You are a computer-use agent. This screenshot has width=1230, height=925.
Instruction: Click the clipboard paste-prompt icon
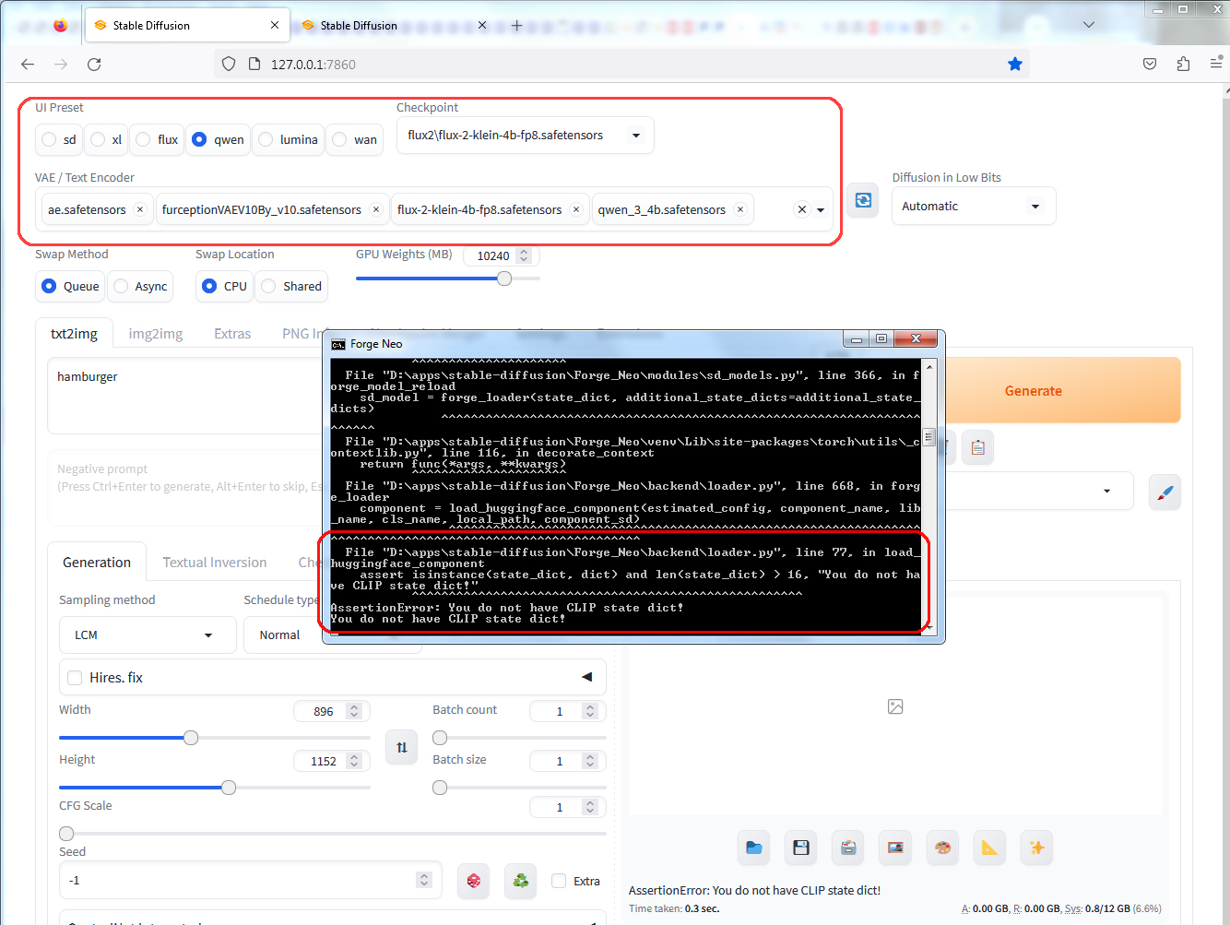(x=978, y=448)
